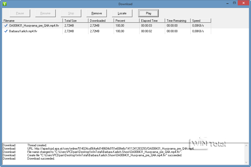Image resolution: width=251 pixels, height=167 pixels.
Task: Sort by Percent column header
Action: (x=127, y=21)
